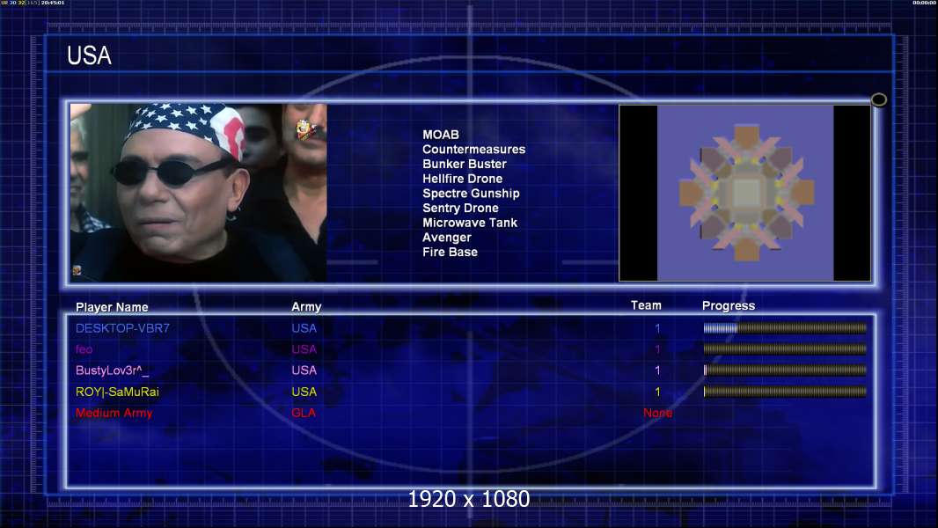Click Spectre Gunship in the list
The height and width of the screenshot is (528, 938).
pyautogui.click(x=471, y=194)
